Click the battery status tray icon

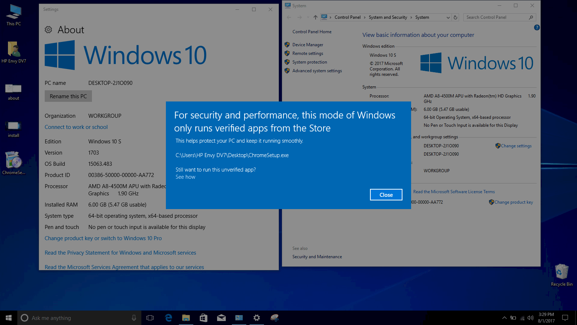pyautogui.click(x=513, y=318)
